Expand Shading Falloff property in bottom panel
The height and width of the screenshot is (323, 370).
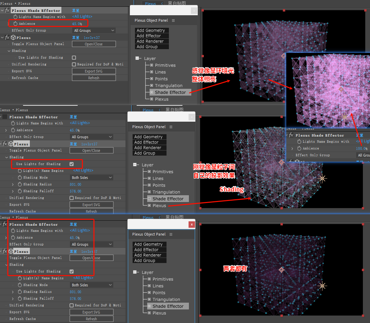coord(13,299)
